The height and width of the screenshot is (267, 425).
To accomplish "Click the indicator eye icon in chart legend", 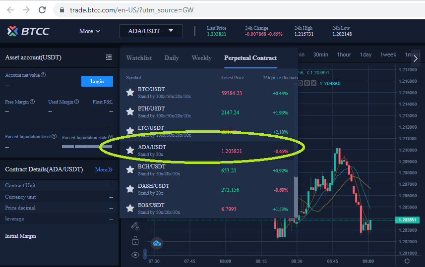I will (x=301, y=83).
